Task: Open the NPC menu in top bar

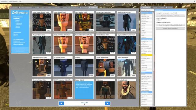Action: pyautogui.click(x=21, y=2)
